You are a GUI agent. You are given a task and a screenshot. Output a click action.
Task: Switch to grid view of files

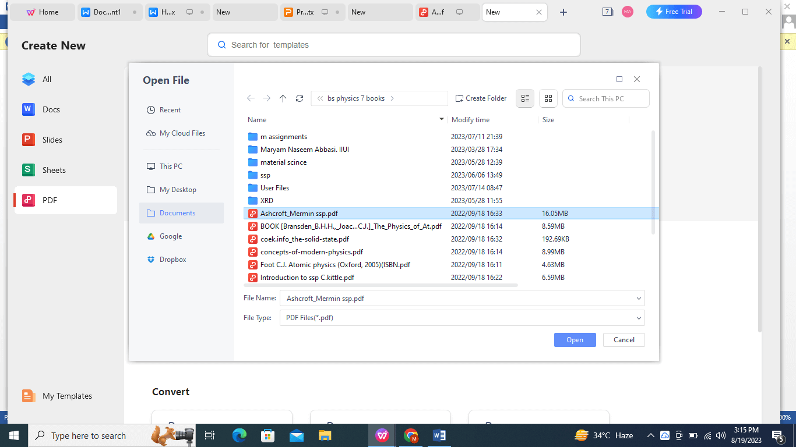pos(548,98)
